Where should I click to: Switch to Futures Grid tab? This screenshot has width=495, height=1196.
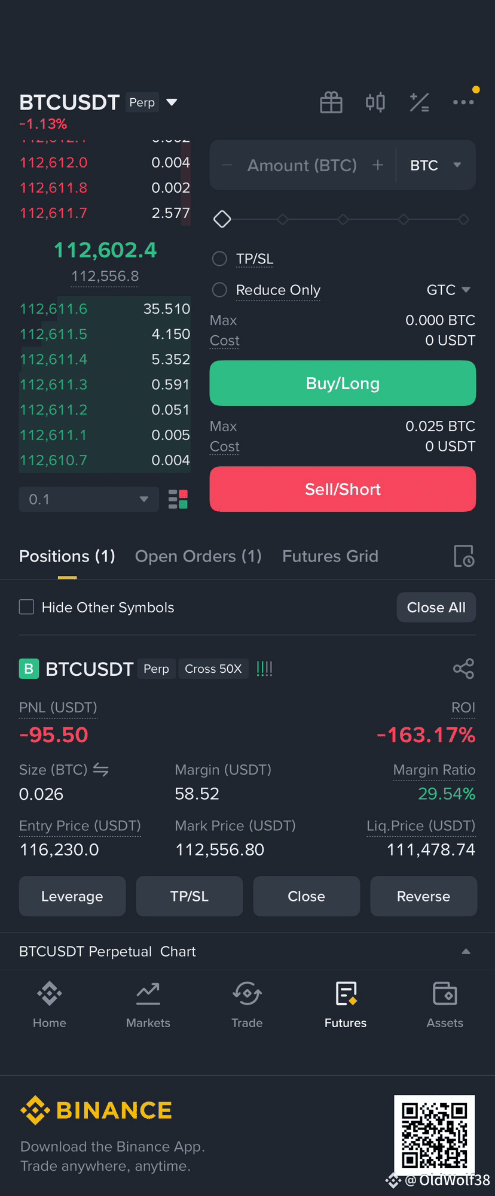[x=330, y=556]
